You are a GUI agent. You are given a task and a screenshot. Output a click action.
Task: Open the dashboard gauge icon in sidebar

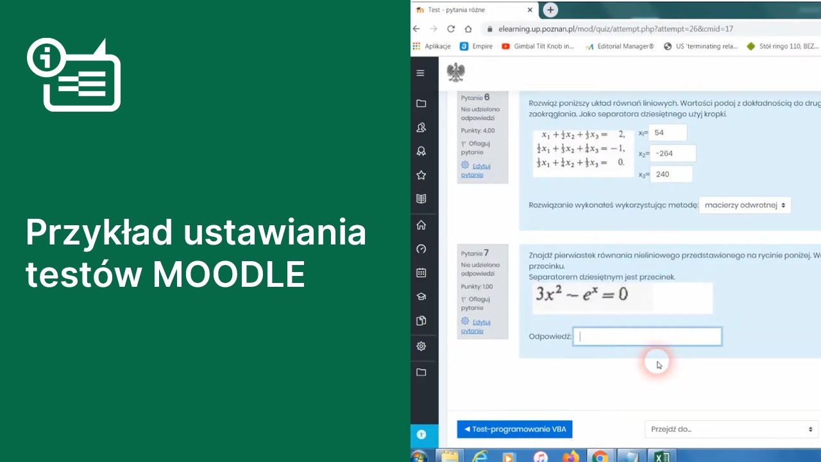421,249
